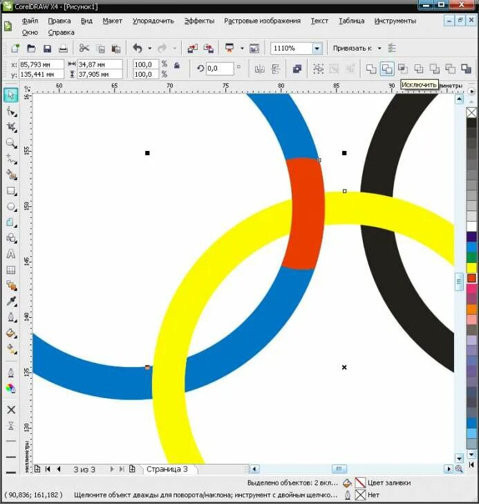
Task: Open the Правка menu
Action: (x=59, y=21)
